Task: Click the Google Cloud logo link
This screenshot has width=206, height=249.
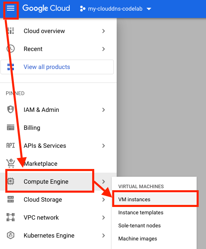Action: (46, 8)
